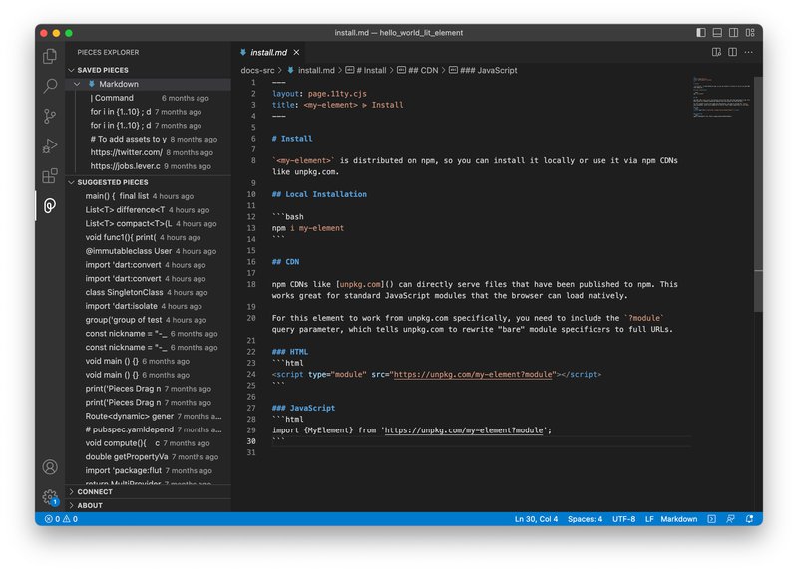Viewport: 798px width, 572px height.
Task: Select "import 'dart:isolate" suggested piece
Action: 149,306
